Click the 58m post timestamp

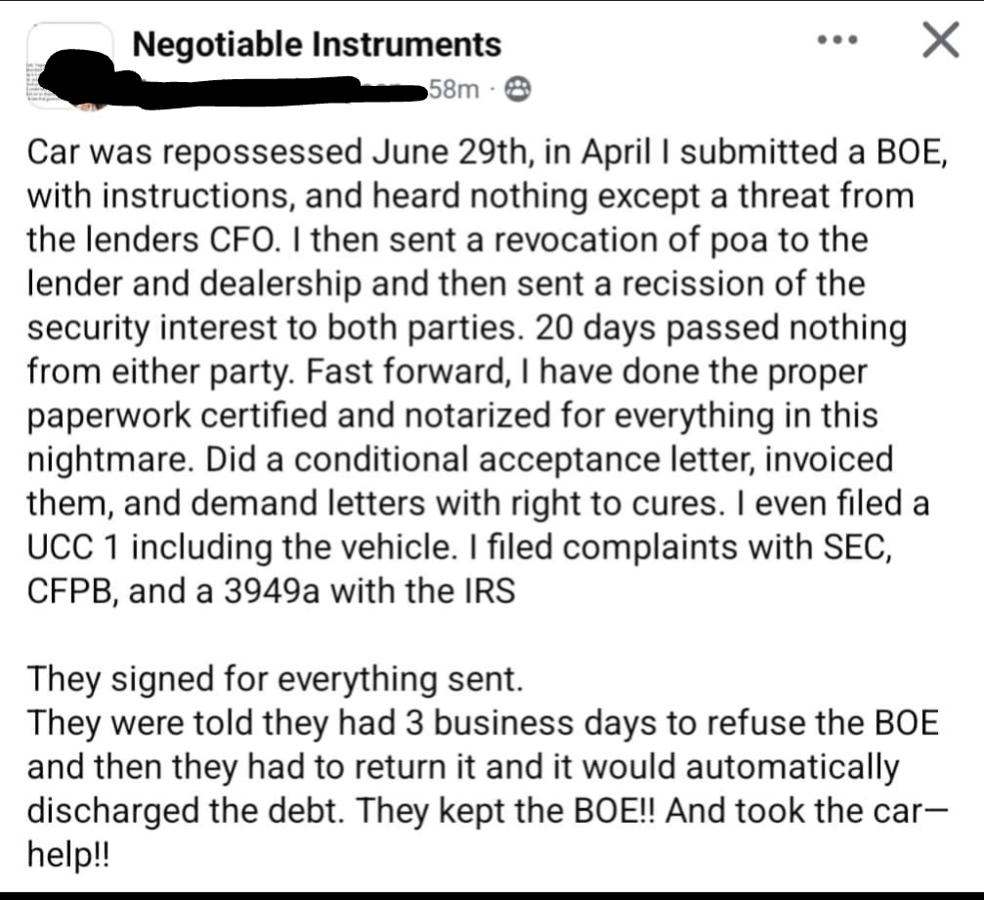coord(454,90)
